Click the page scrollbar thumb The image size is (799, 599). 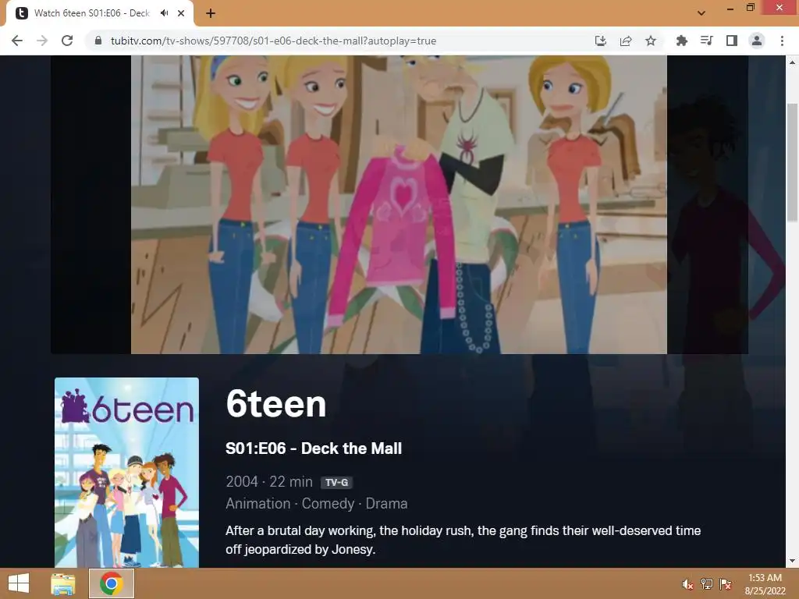[x=792, y=162]
